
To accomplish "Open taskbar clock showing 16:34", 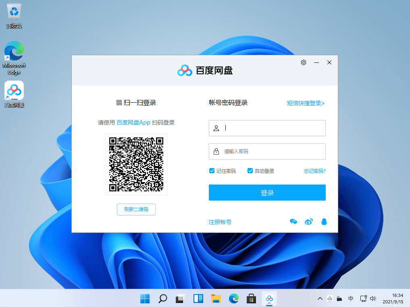I will click(x=393, y=299).
